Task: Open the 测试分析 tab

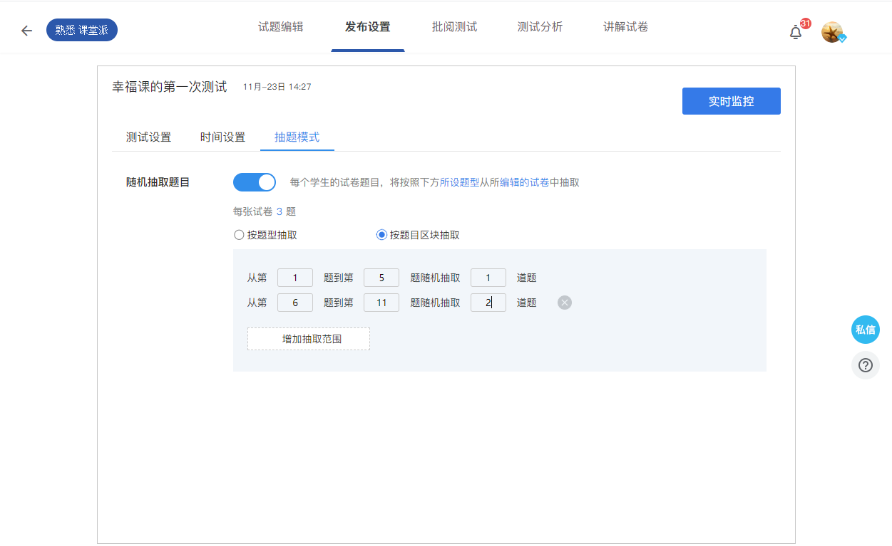Action: pyautogui.click(x=540, y=27)
